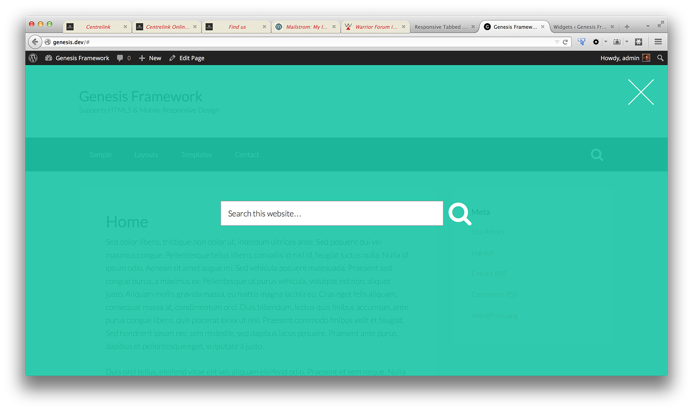693x411 pixels.
Task: Close the search overlay with the X
Action: 641,92
